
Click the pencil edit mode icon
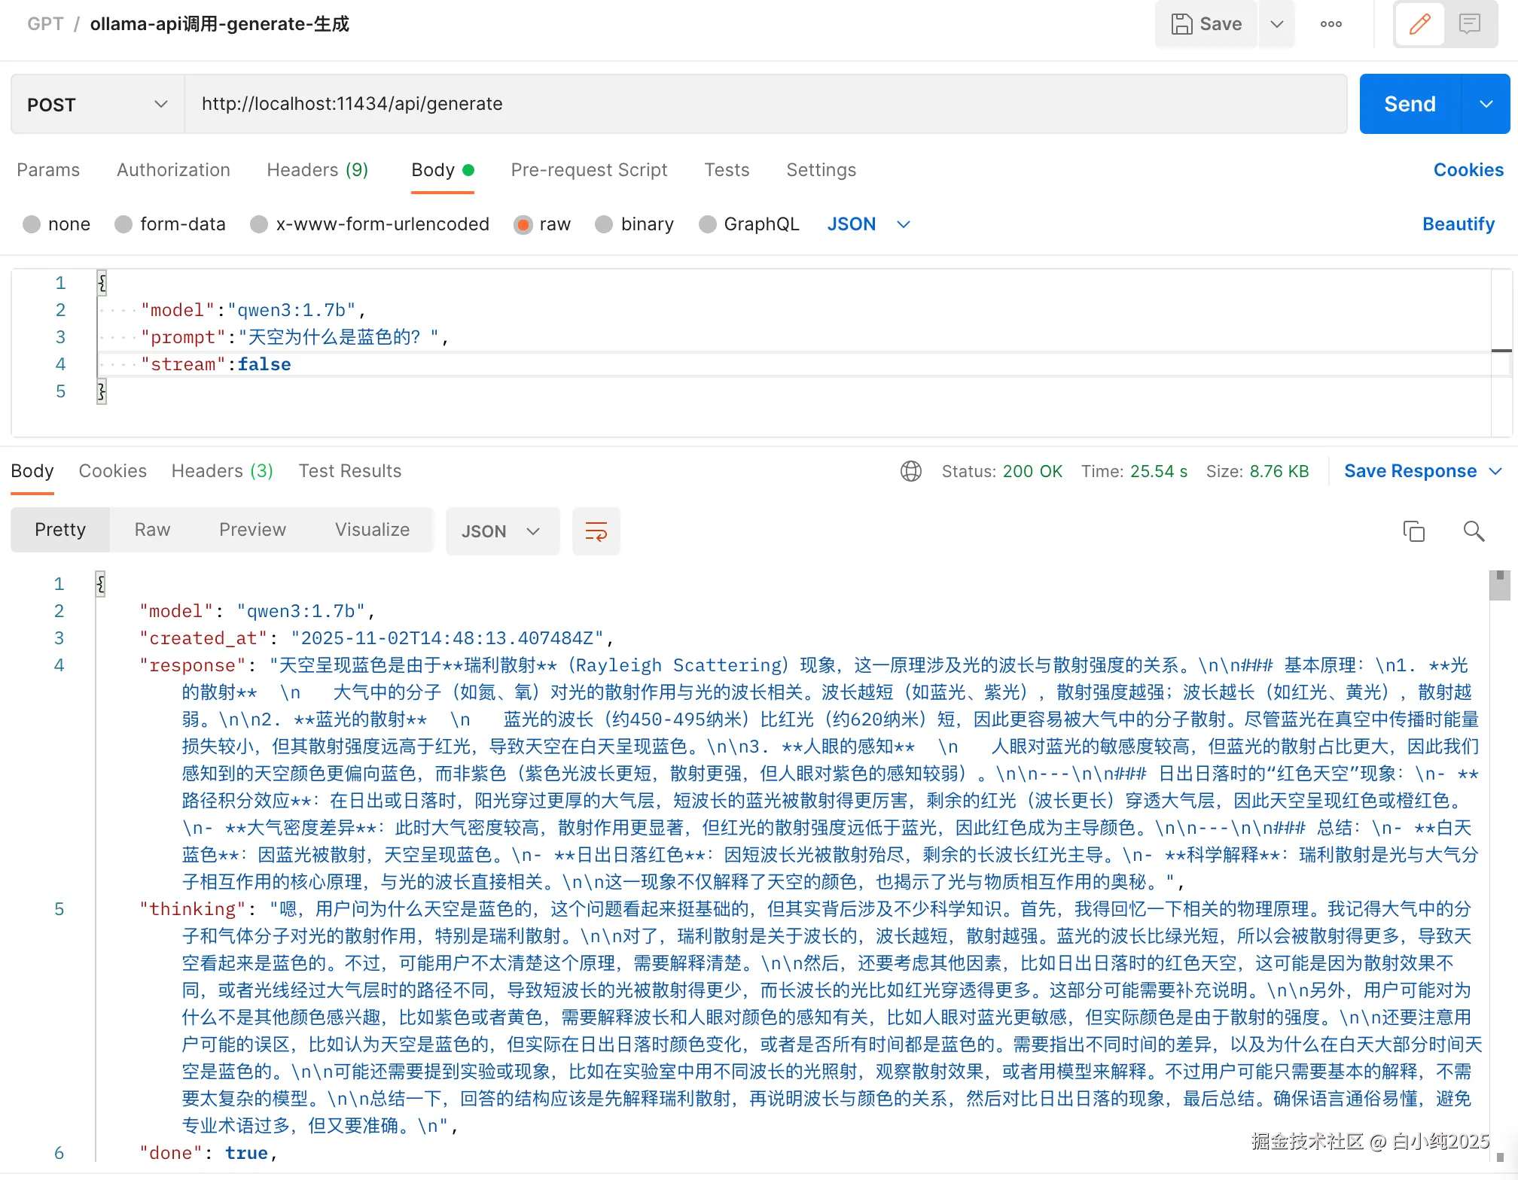point(1419,24)
